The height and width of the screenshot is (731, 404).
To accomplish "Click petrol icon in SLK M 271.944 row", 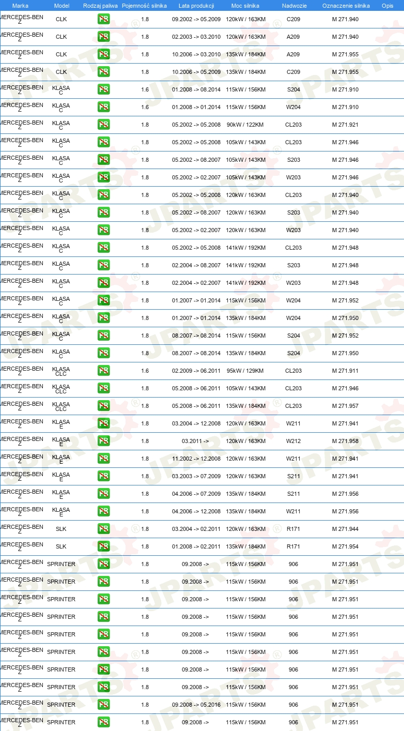I will tap(104, 529).
